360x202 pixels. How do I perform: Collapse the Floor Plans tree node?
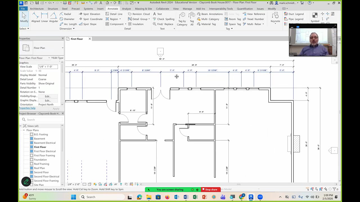[x=24, y=130]
